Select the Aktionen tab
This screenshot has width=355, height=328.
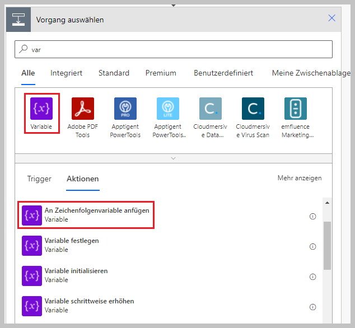tap(83, 179)
